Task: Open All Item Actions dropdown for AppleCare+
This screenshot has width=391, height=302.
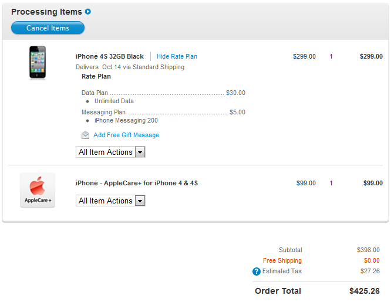Action: click(110, 201)
